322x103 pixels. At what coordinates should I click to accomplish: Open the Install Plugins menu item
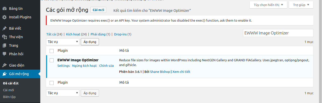[x=20, y=17]
